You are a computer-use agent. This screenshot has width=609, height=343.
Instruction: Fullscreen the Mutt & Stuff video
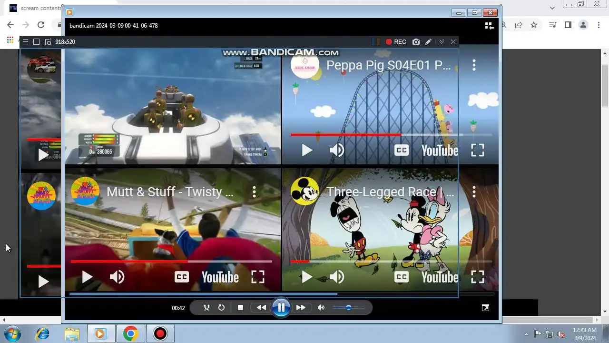coord(258,277)
